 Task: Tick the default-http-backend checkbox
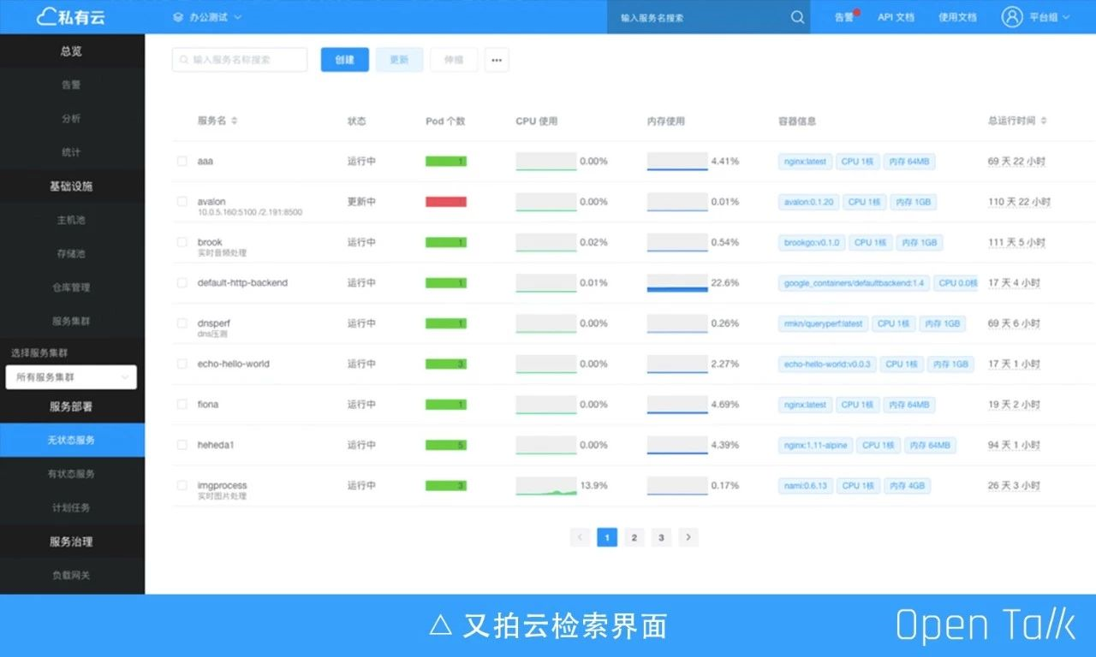pos(182,282)
